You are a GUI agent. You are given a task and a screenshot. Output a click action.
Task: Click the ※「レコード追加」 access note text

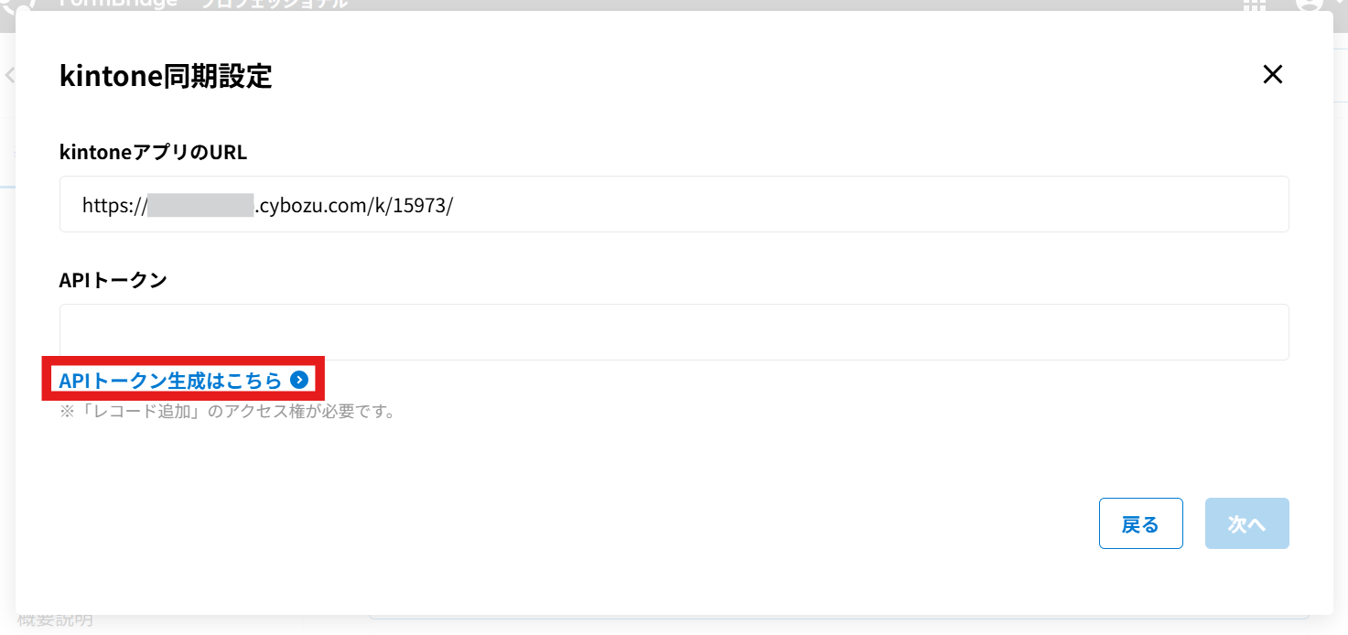[x=227, y=412]
